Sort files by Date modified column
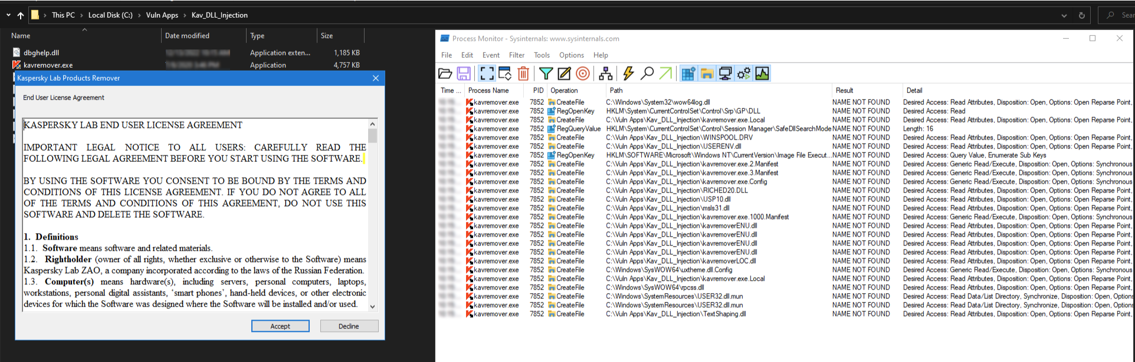Screen dimensions: 1135x362 pyautogui.click(x=204, y=36)
